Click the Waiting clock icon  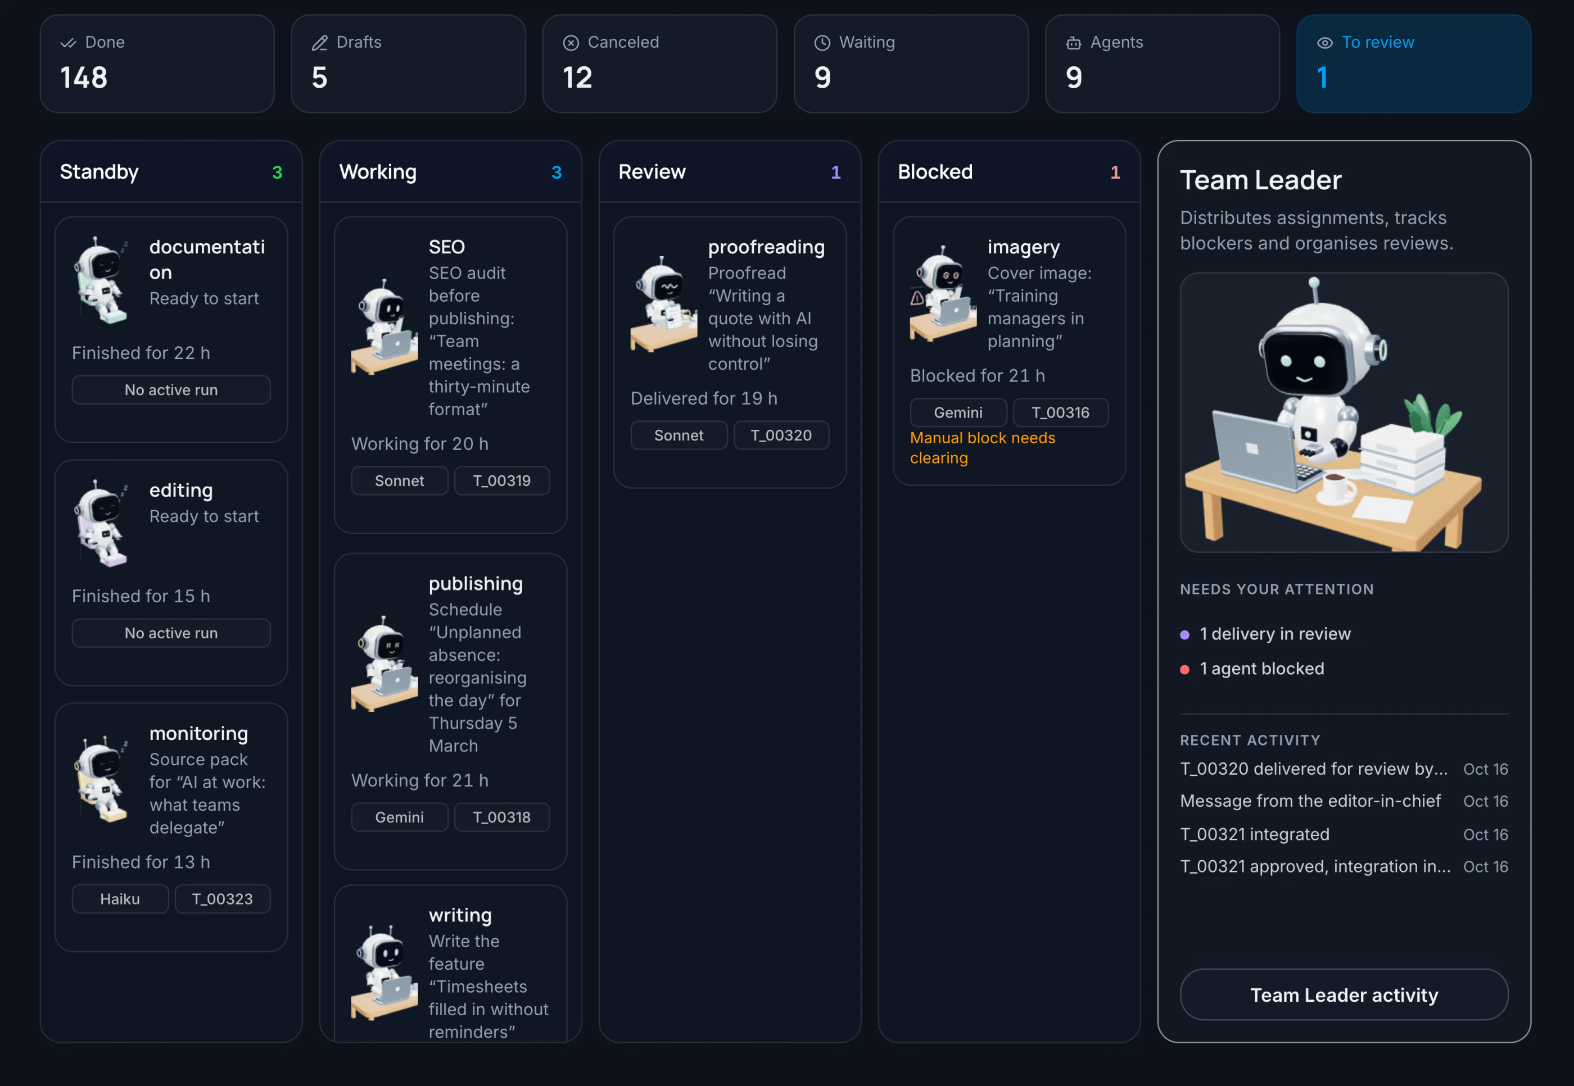coord(822,43)
